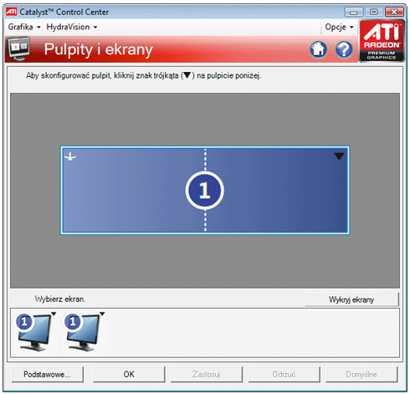
Task: Click the ATI Radeon Premium Graphics logo
Action: pyautogui.click(x=382, y=41)
